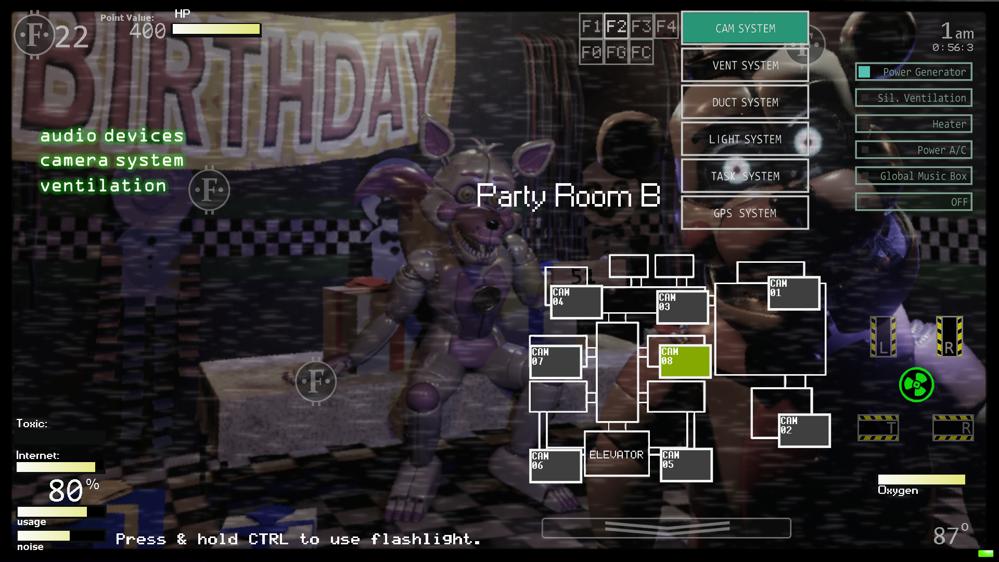Click the toxic hazard radiation icon

tap(916, 384)
